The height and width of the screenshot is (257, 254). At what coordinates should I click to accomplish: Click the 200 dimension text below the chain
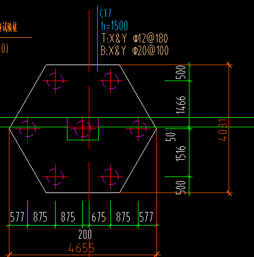click(85, 234)
